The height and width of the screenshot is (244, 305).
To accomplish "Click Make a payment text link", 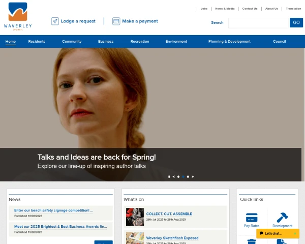I will coord(140,21).
